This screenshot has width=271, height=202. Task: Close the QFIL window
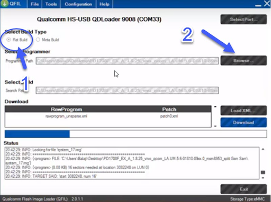pyautogui.click(x=267, y=4)
